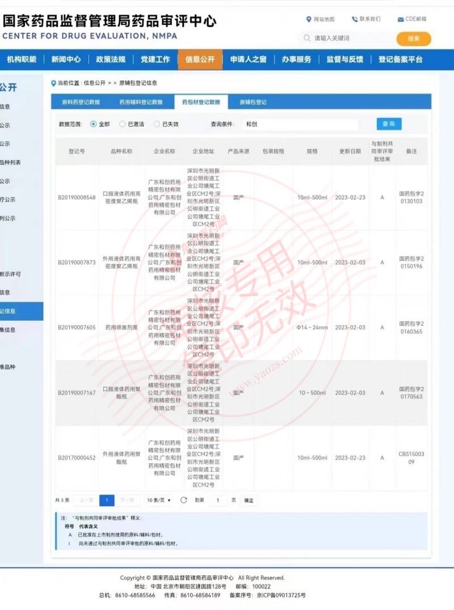The image size is (454, 610).
Task: Click the 查询条件 input containing 和创
Action: point(300,124)
